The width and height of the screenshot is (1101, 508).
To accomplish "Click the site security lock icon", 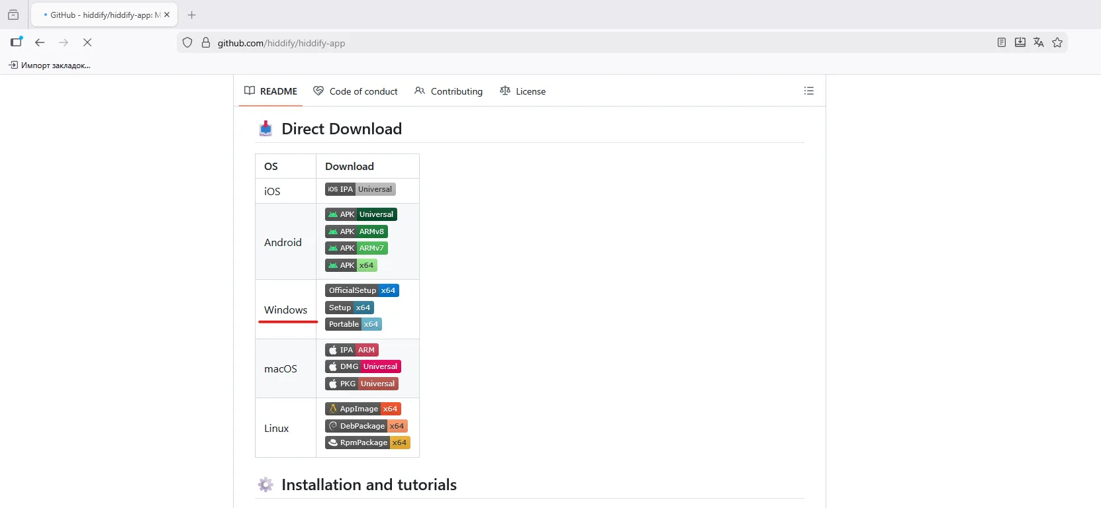I will click(x=206, y=43).
